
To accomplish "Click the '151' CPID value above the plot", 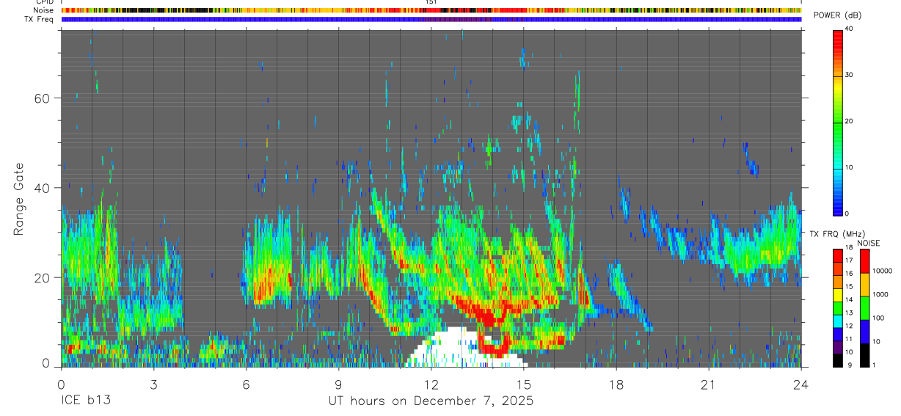I will [x=431, y=2].
